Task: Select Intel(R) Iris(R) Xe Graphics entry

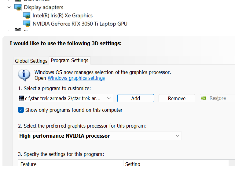Action: [x=63, y=16]
